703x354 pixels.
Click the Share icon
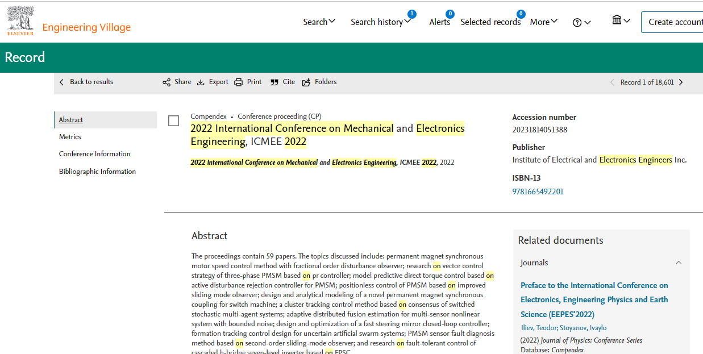click(x=167, y=82)
